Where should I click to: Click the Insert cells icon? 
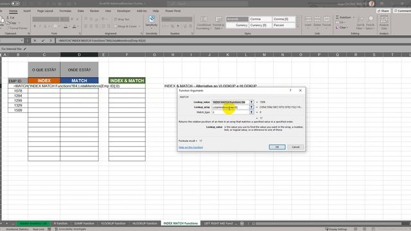(x=308, y=19)
